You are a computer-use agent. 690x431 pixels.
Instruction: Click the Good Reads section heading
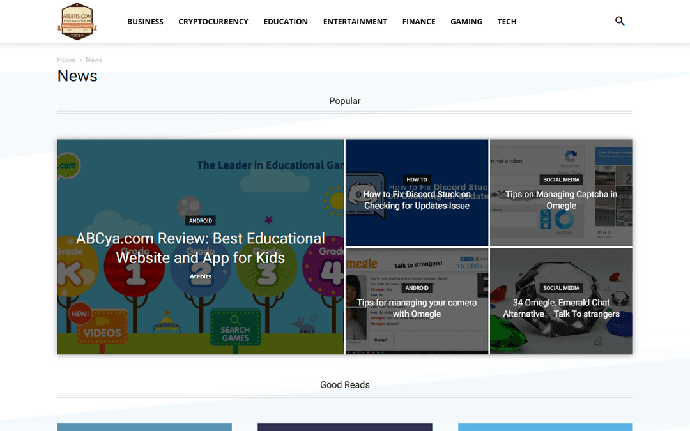point(345,385)
